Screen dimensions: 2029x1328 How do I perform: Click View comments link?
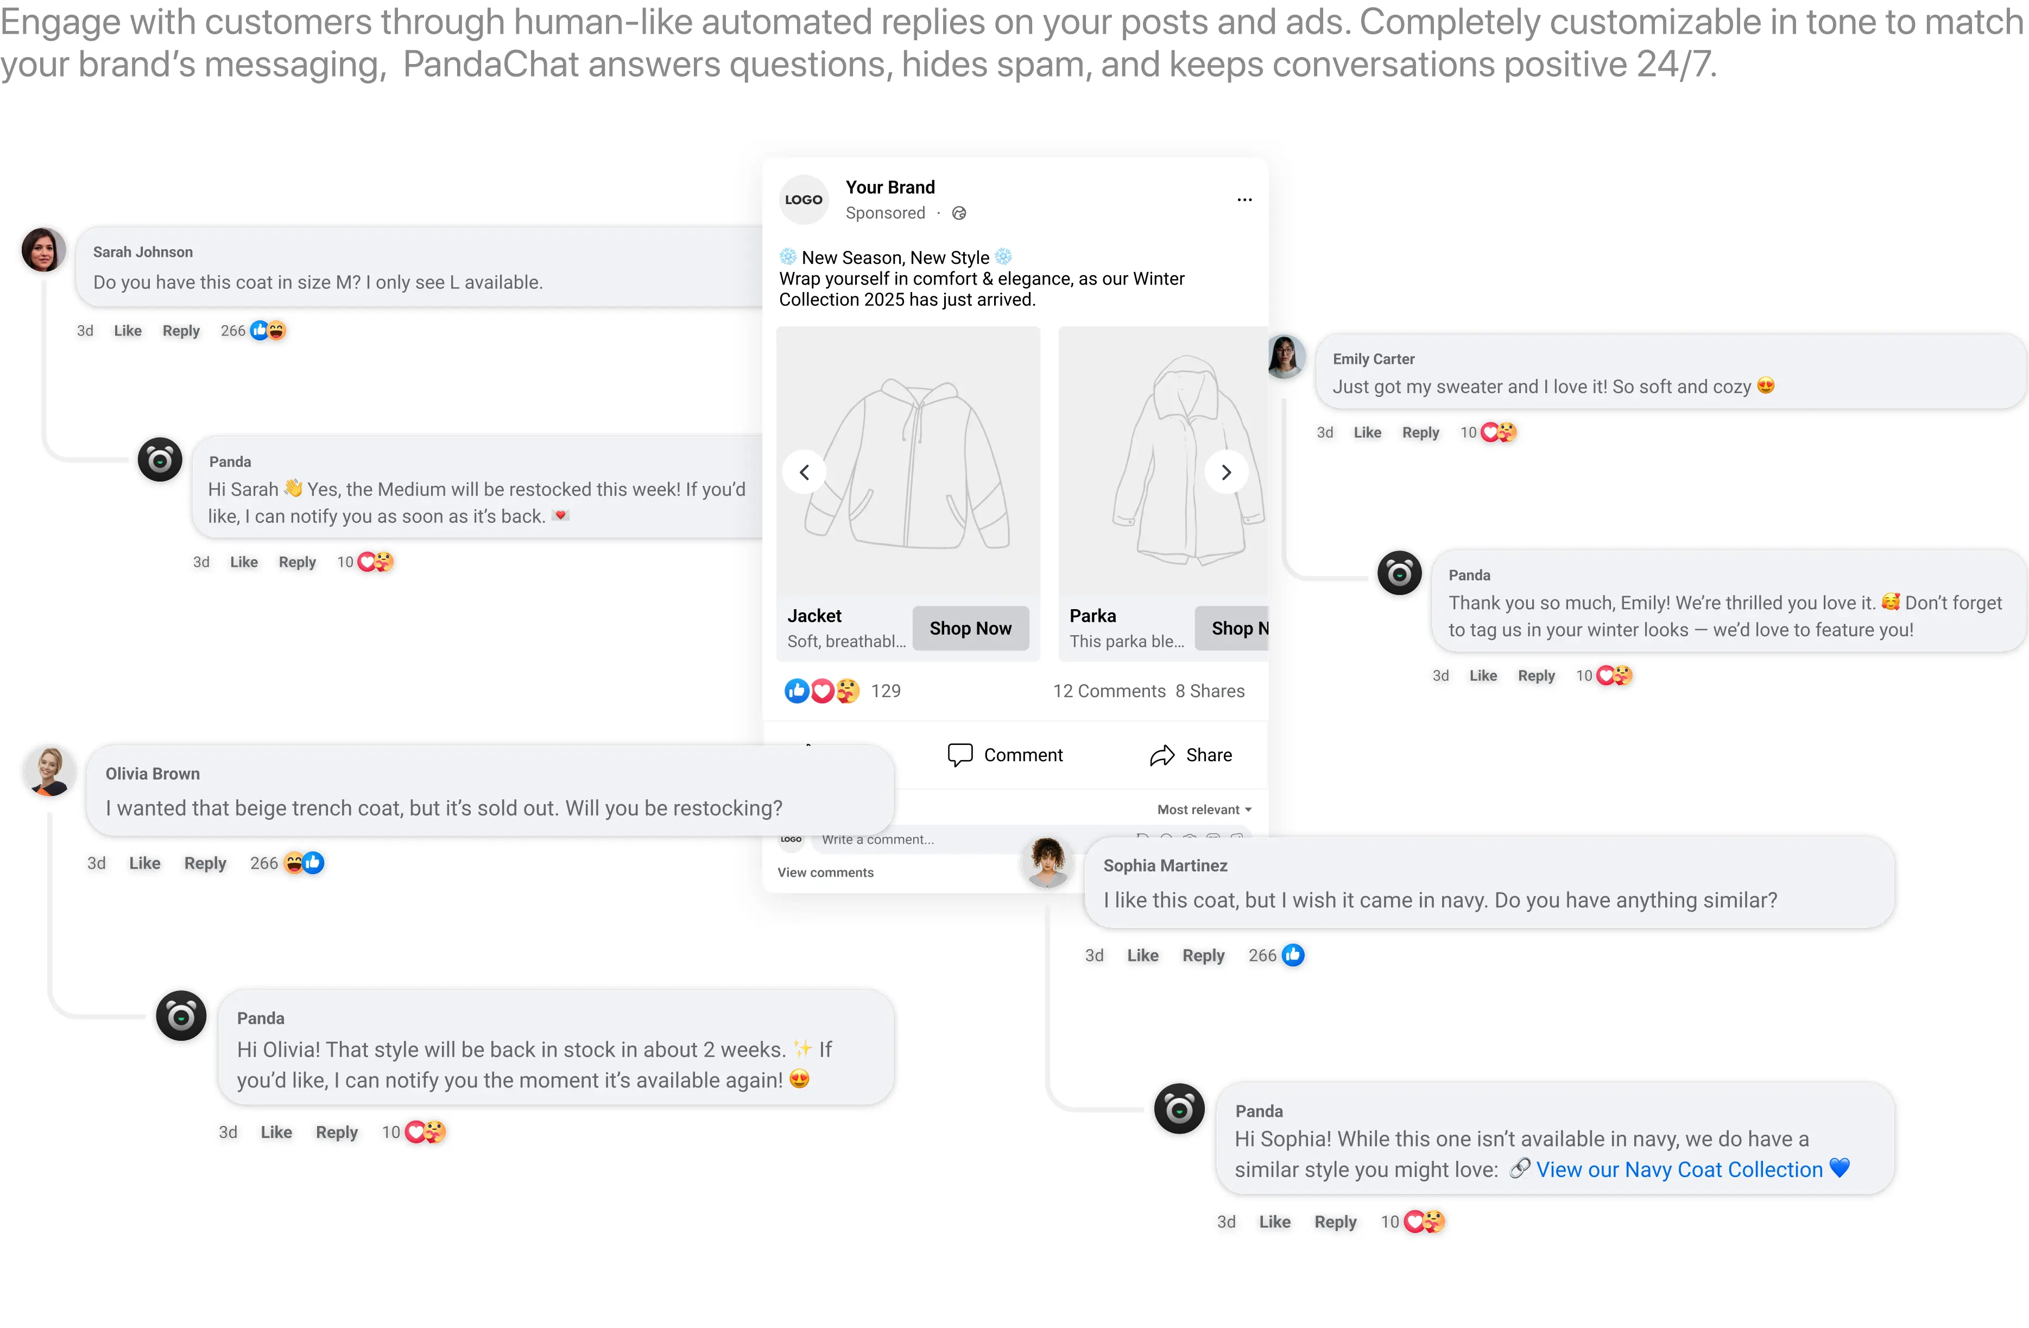[825, 873]
